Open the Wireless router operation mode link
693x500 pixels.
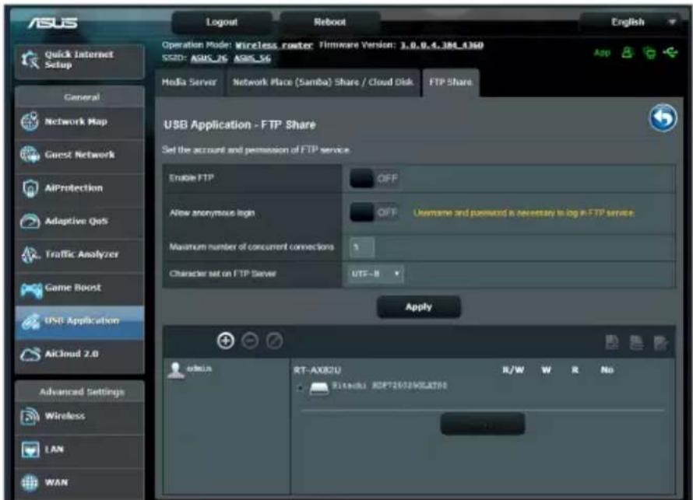coord(274,45)
